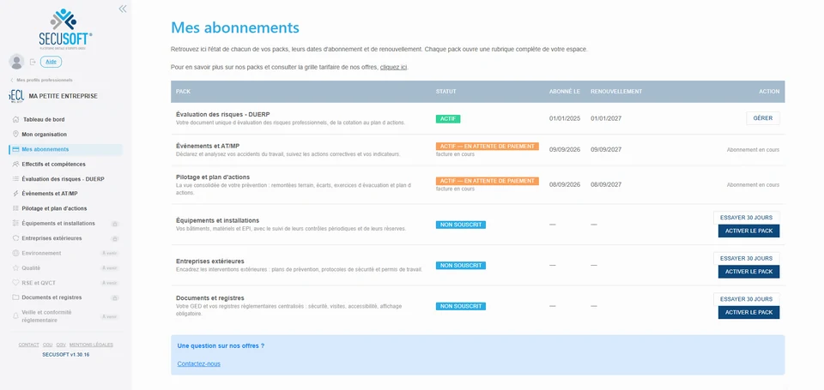Click the list icon for Évaluation des risques sidebar
Viewport: 824px width, 390px height.
(15, 178)
